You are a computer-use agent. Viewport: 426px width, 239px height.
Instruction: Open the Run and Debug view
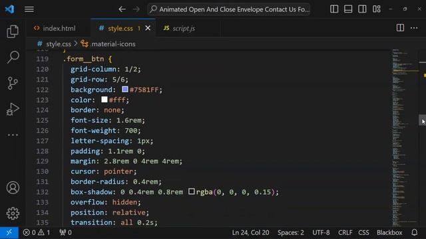(13, 109)
